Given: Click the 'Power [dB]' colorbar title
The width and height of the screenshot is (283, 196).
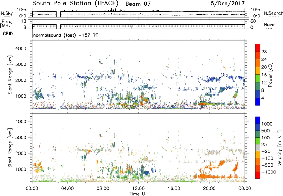Looking at the screenshot, I should [x=270, y=75].
